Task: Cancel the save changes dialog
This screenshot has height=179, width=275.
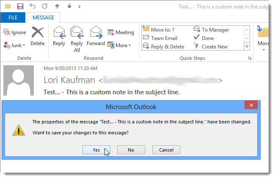Action: pos(166,150)
